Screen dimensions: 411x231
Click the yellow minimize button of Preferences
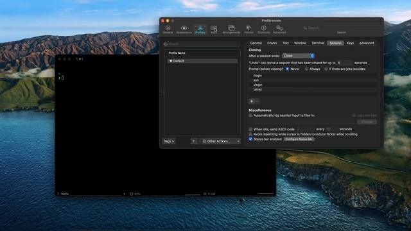pos(168,21)
